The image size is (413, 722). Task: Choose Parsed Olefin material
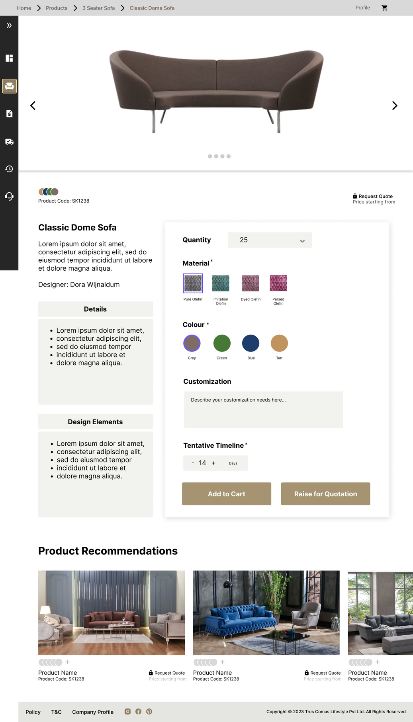278,283
